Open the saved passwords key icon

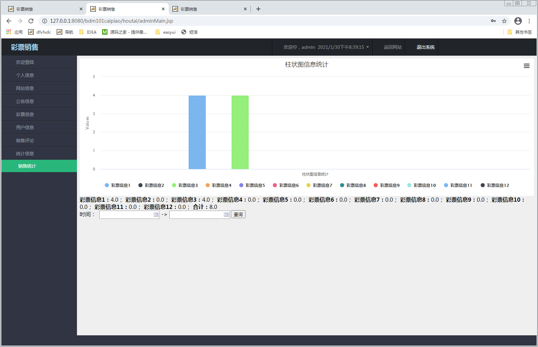pyautogui.click(x=493, y=21)
